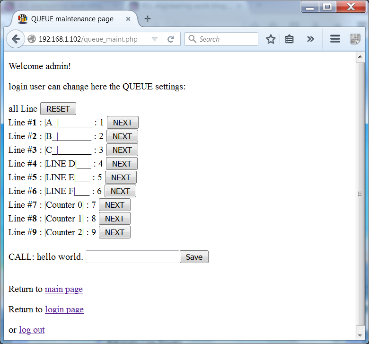Image resolution: width=369 pixels, height=344 pixels.
Task: Save the CALL text
Action: [194, 257]
